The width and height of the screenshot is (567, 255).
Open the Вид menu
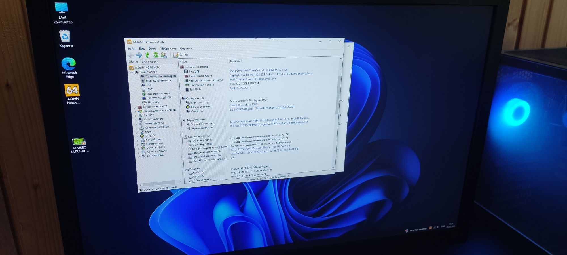point(142,48)
